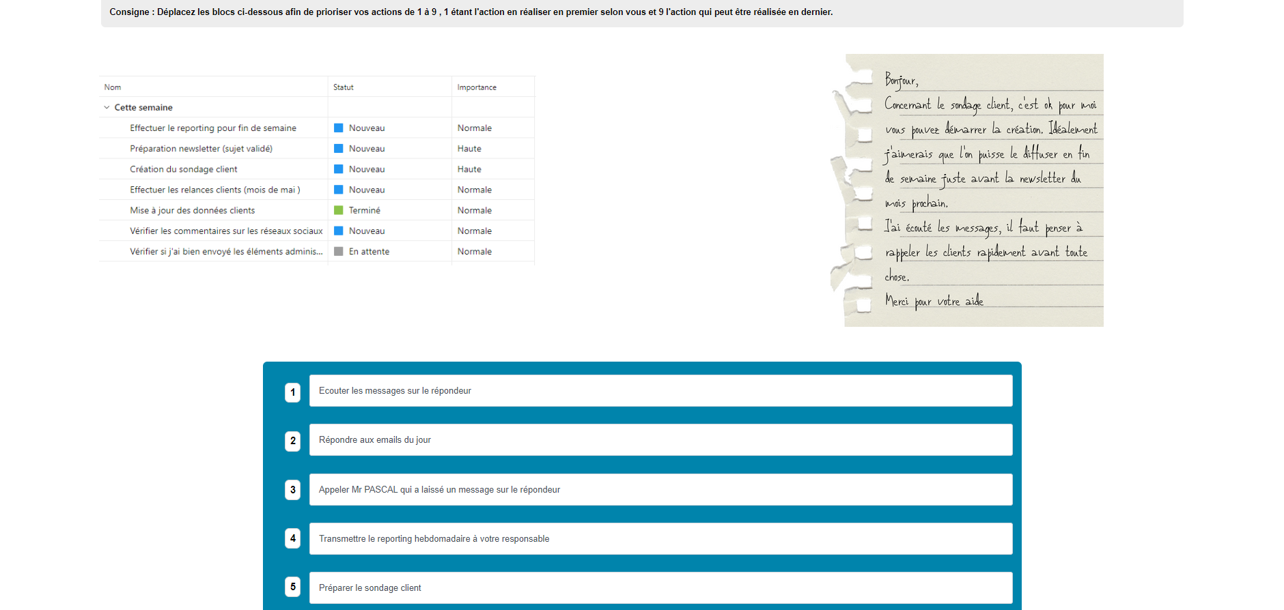Select the 'Répondre aux emails du jour' block
The image size is (1284, 610).
point(660,440)
